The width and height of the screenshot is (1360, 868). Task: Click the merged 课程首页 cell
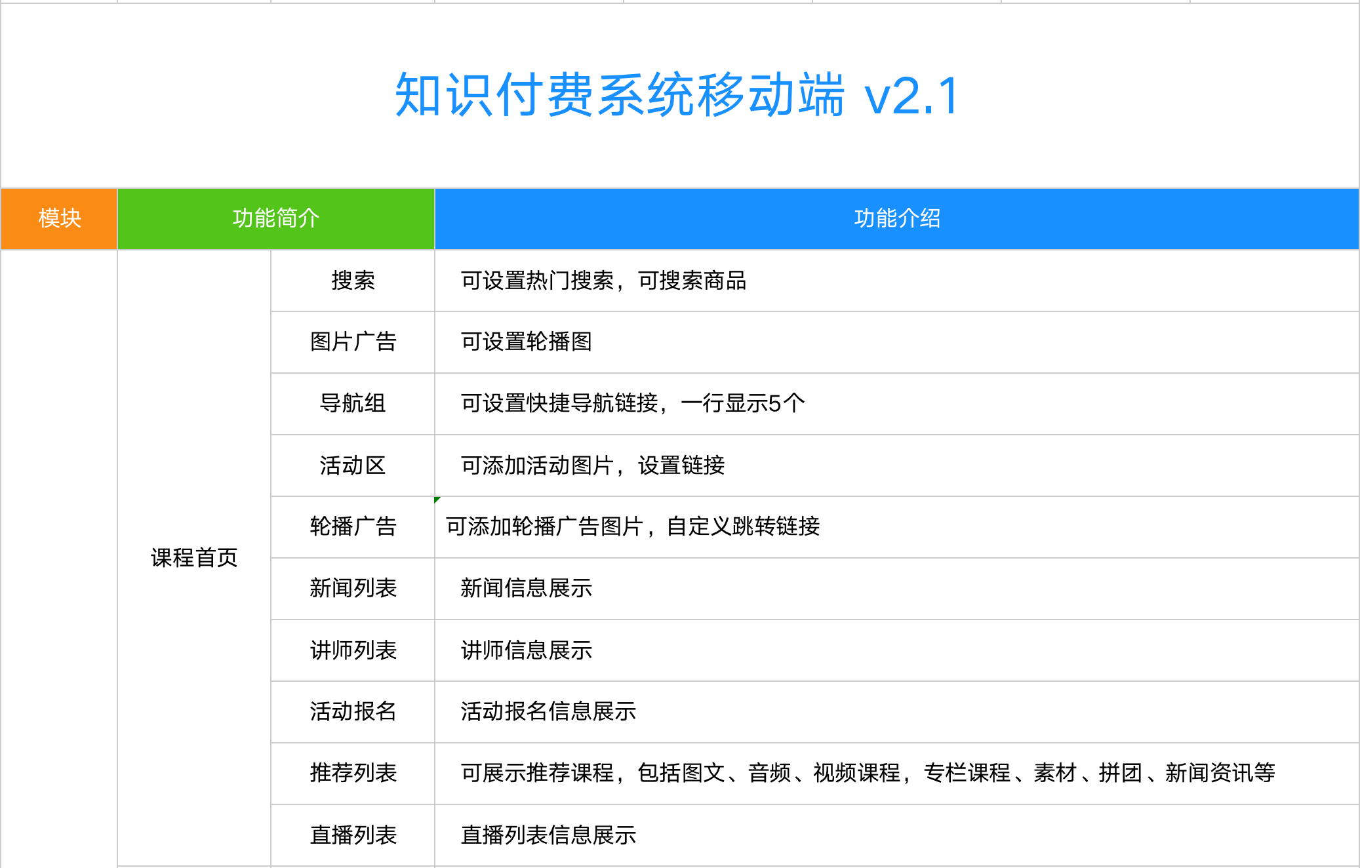click(x=194, y=558)
